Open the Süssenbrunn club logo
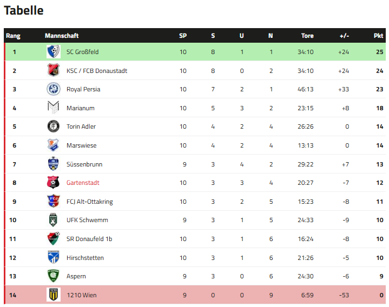The height and width of the screenshot is (307, 389). (53, 164)
